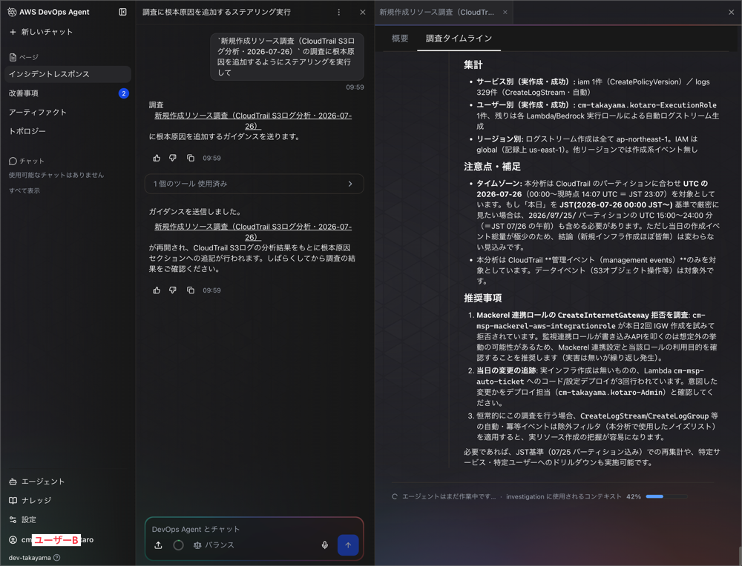
Task: Start a new chat with 新しいチャット
Action: [41, 32]
